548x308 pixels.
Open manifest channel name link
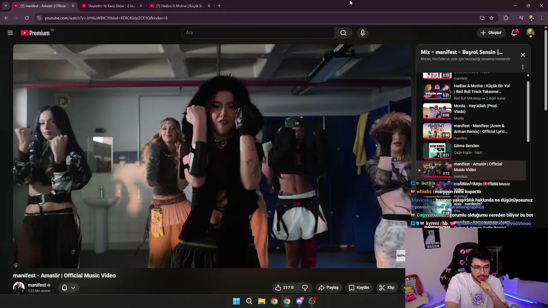pos(37,285)
